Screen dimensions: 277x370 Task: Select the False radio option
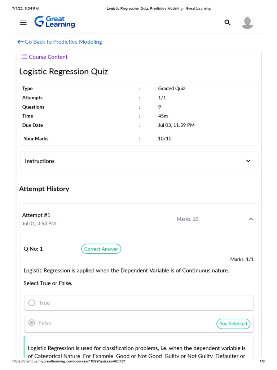pyautogui.click(x=32, y=323)
